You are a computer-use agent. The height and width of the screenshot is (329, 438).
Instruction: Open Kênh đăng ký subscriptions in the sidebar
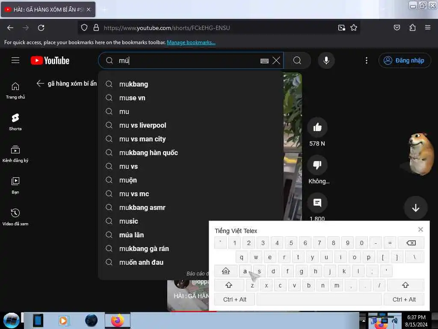(x=15, y=154)
